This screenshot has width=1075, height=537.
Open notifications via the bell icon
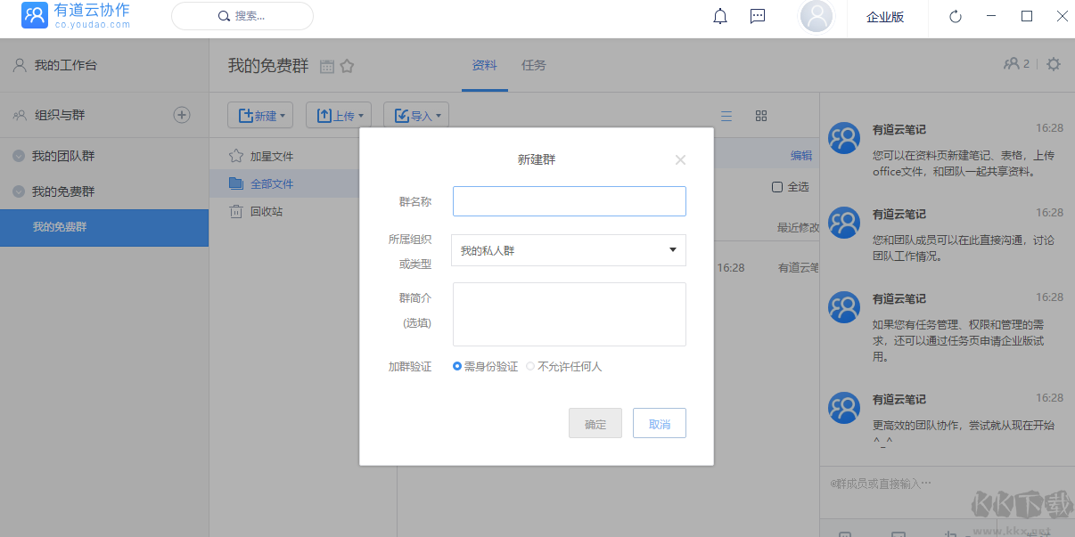(x=719, y=16)
